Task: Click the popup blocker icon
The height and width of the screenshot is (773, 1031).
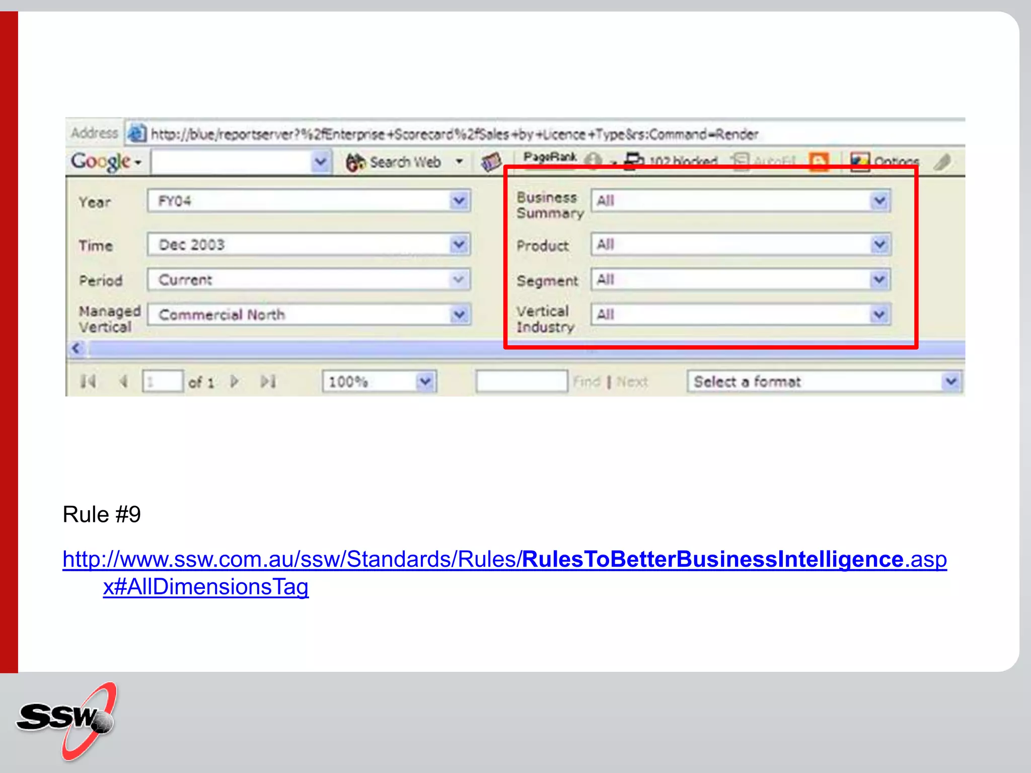Action: (x=634, y=161)
